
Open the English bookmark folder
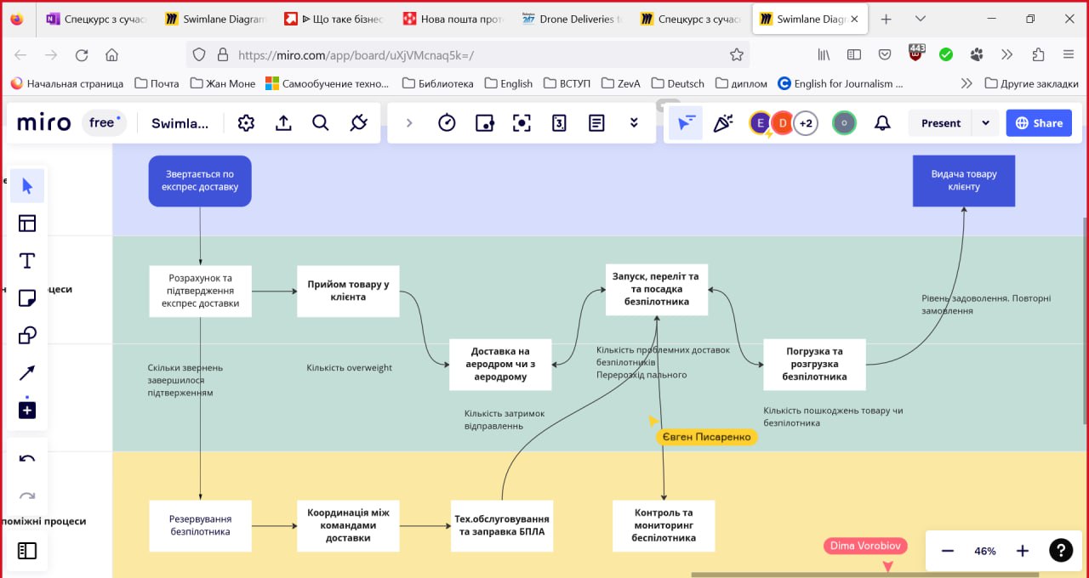tap(508, 83)
